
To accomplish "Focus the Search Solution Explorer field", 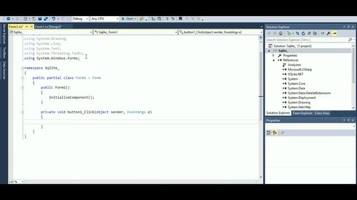I will (x=306, y=40).
